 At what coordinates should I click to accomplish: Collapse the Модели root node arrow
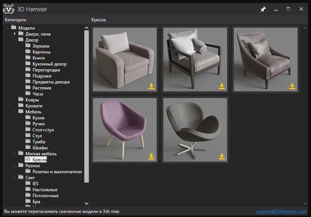point(7,28)
